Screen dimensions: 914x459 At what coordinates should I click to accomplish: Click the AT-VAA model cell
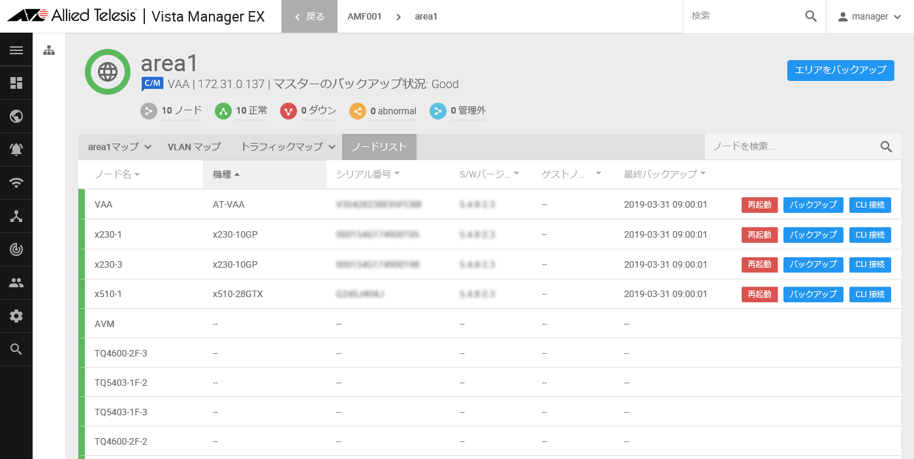pyautogui.click(x=228, y=205)
